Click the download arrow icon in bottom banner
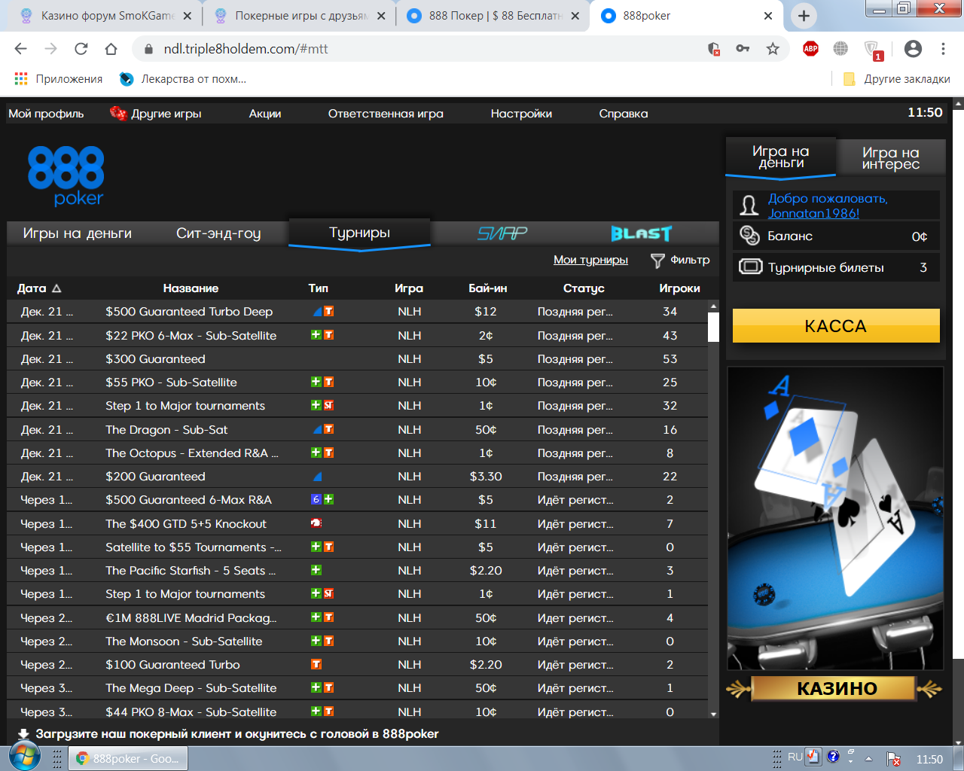 [x=23, y=734]
